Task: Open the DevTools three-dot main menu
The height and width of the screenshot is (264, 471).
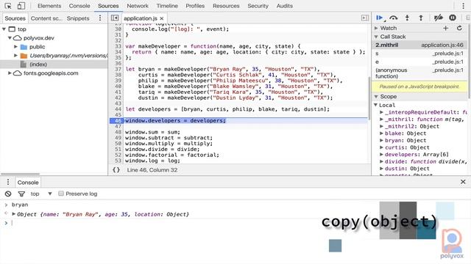Action: click(463, 6)
